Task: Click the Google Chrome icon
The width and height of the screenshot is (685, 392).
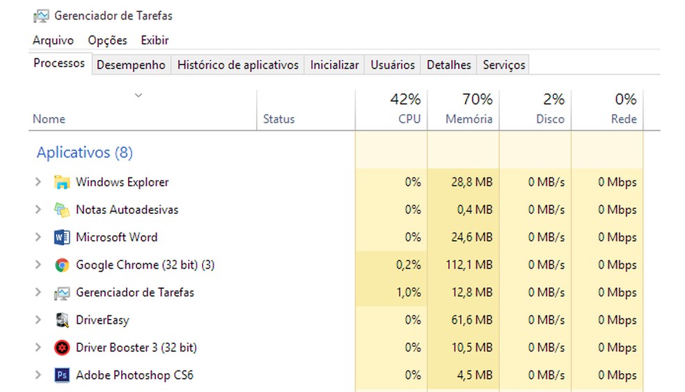Action: (62, 265)
